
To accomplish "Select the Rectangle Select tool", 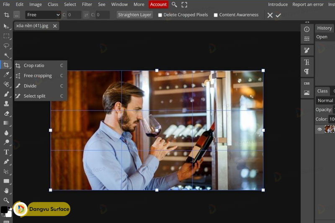I will (6, 36).
